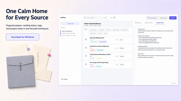The height and width of the screenshot is (101, 181).
Task: Click document icon for Tree Canopy and Evening Cooling
Action: [86, 64]
